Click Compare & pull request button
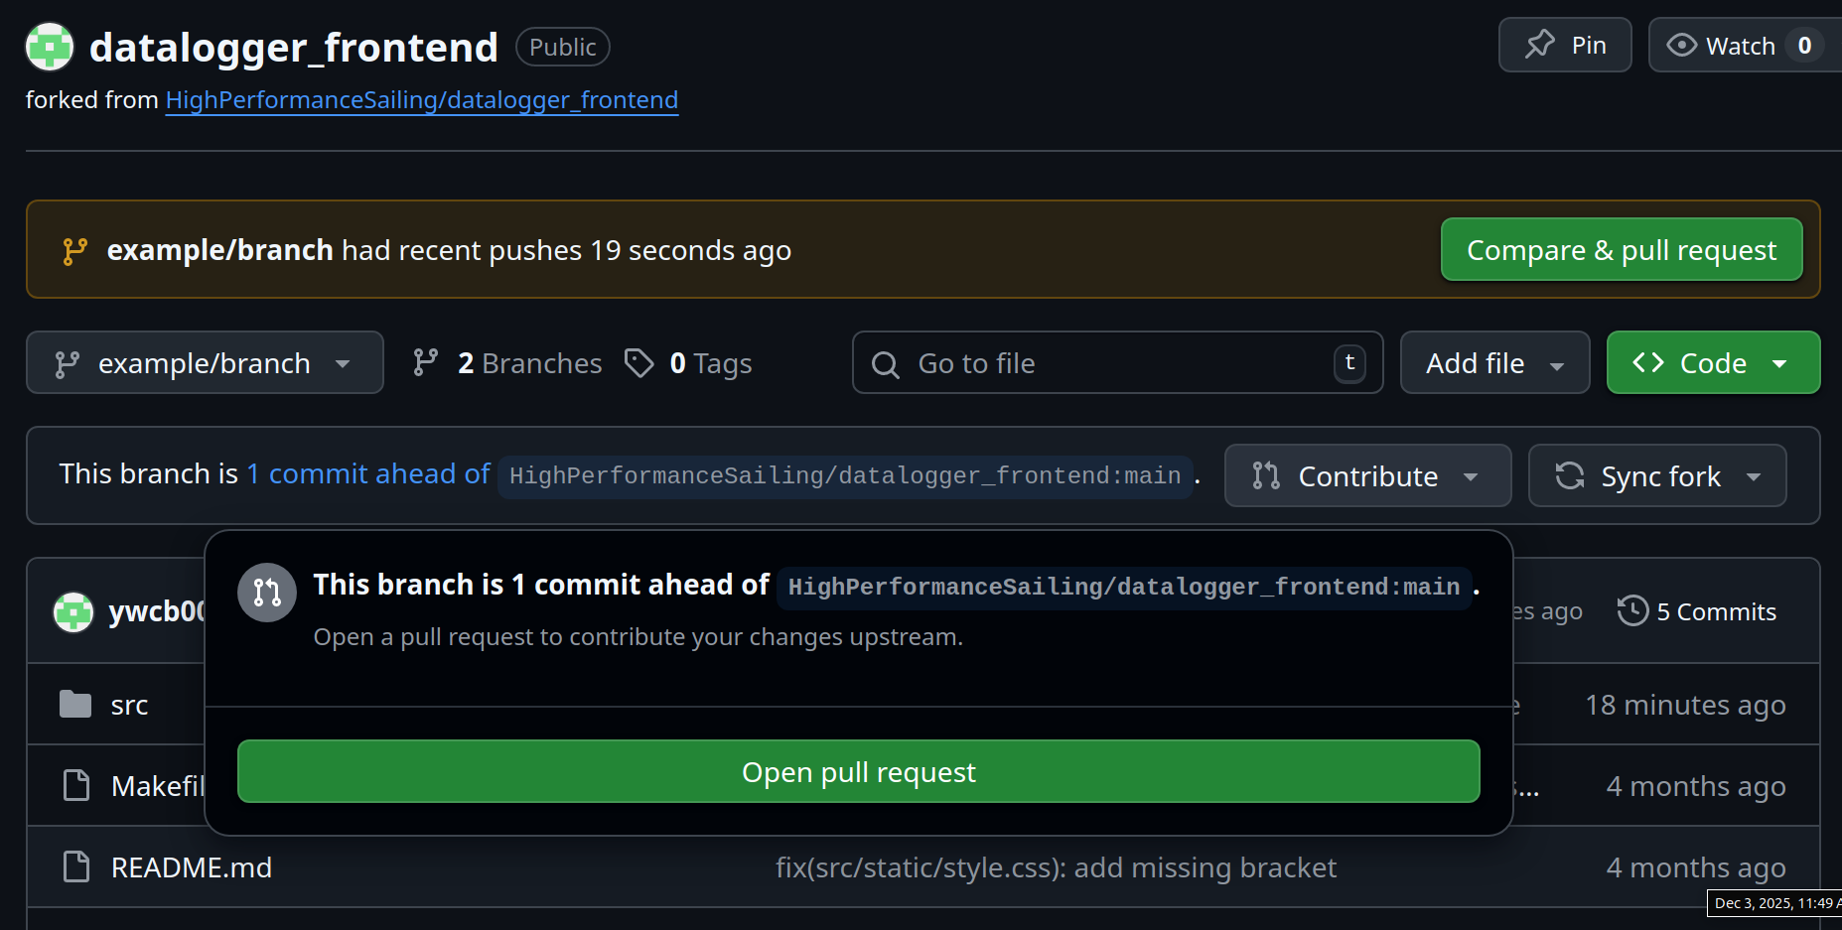This screenshot has width=1842, height=930. [x=1621, y=250]
